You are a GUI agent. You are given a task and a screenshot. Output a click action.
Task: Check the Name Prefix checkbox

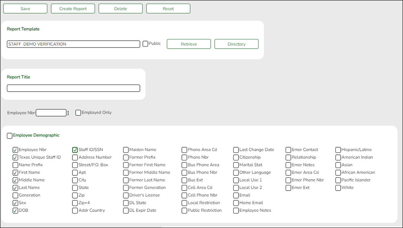coord(15,165)
